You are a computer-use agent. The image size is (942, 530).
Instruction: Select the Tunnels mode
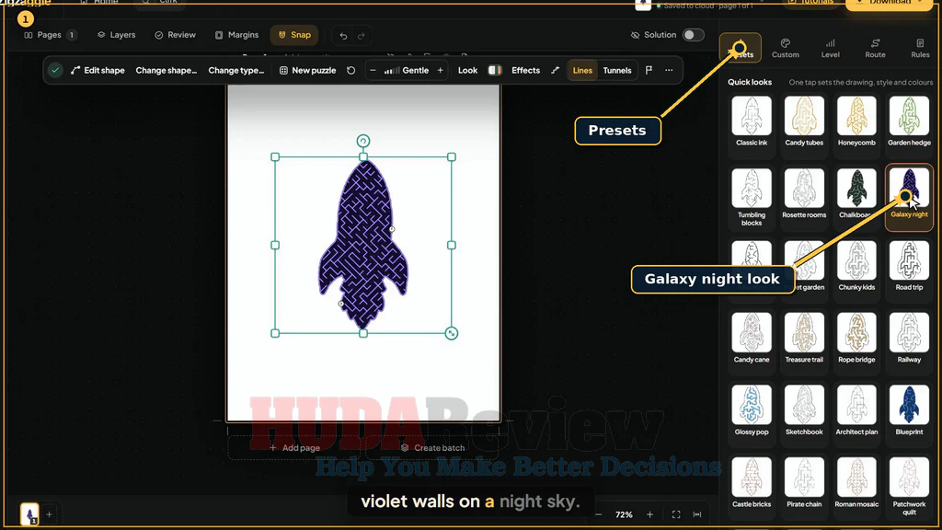point(617,70)
